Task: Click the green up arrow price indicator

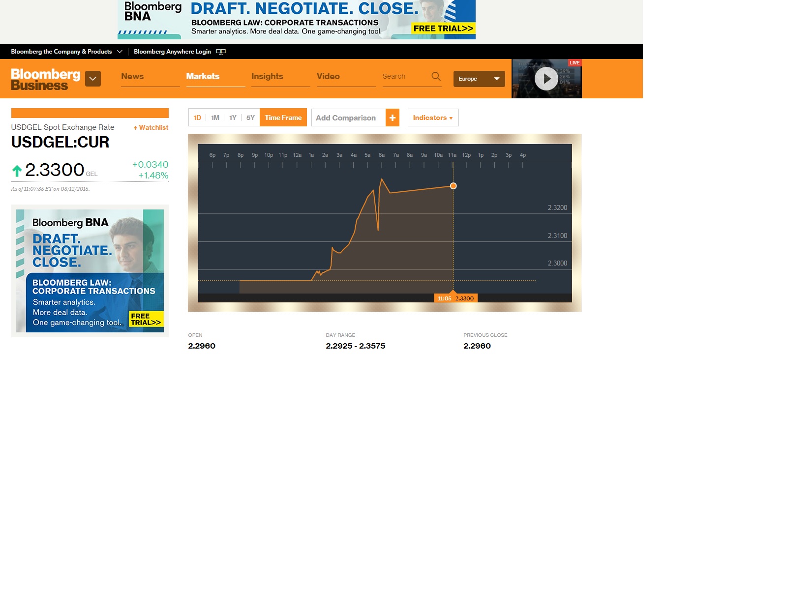Action: pyautogui.click(x=17, y=171)
